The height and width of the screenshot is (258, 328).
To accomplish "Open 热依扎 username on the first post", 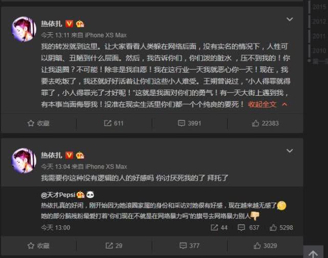I will pos(52,24).
